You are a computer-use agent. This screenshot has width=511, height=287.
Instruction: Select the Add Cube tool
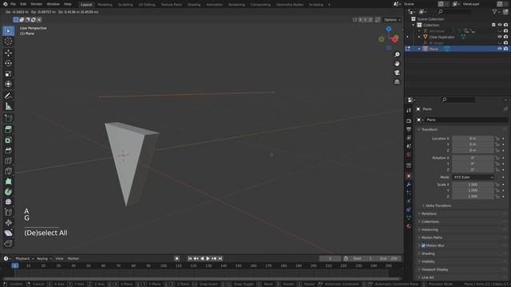pyautogui.click(x=9, y=118)
